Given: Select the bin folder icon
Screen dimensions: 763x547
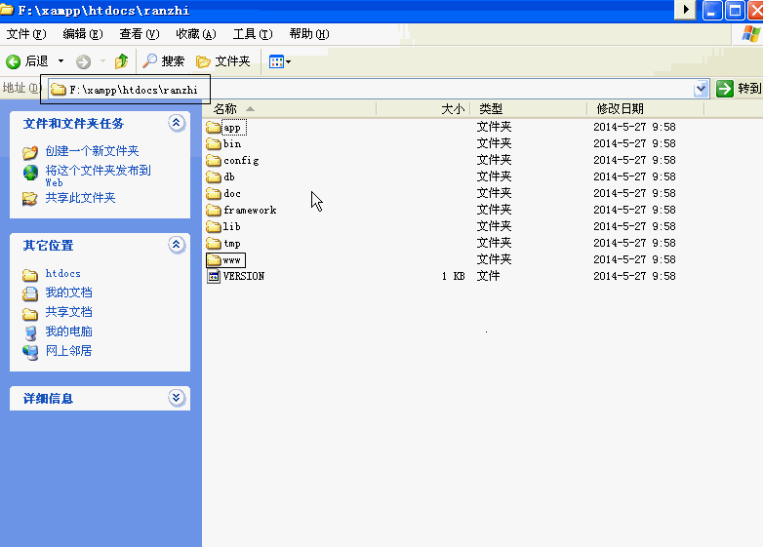Looking at the screenshot, I should [213, 144].
